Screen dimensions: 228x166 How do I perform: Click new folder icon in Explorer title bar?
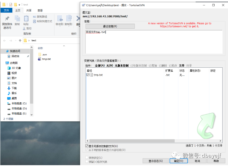tap(15, 5)
